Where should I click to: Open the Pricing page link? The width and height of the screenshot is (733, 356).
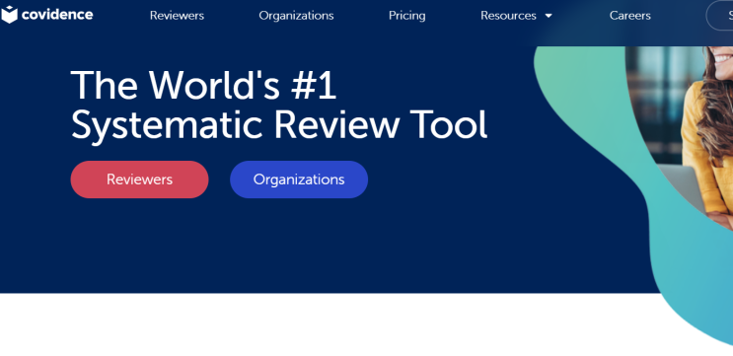pos(407,16)
